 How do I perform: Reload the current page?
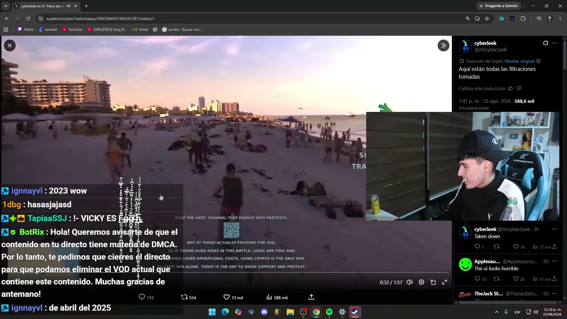pos(28,19)
